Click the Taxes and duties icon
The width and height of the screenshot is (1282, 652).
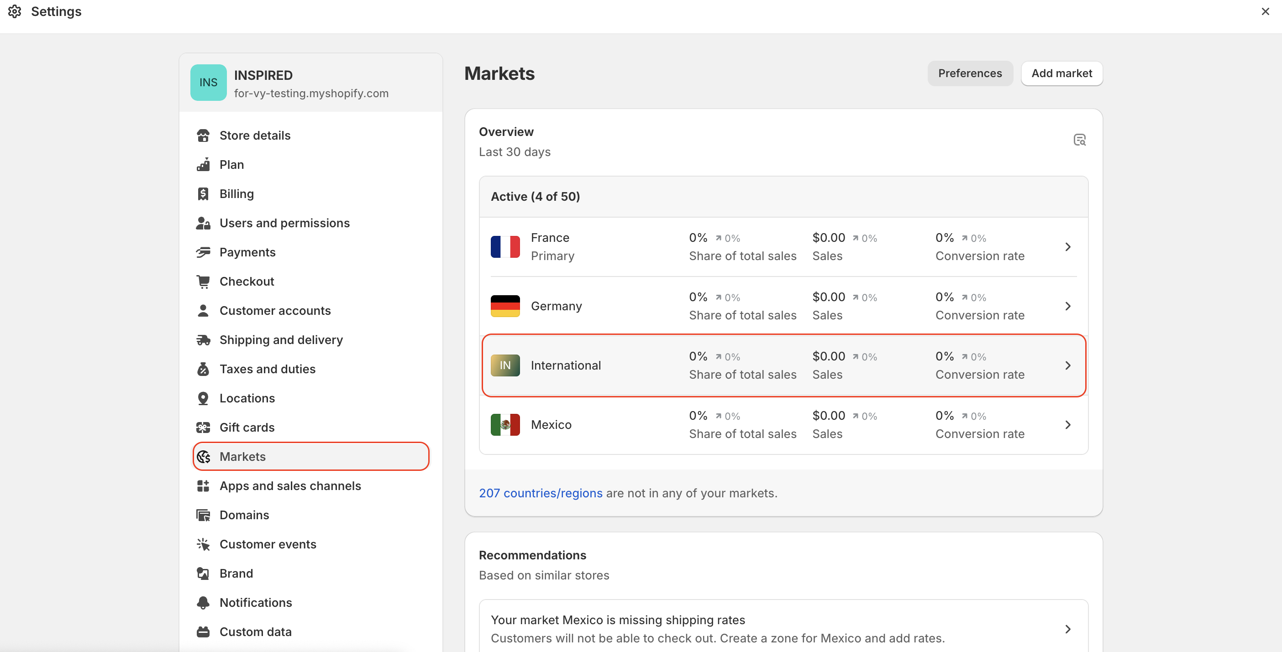[203, 369]
